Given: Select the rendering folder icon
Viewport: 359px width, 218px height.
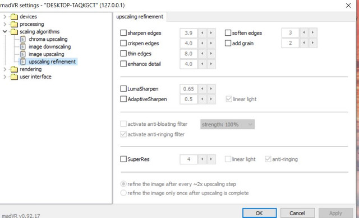Looking at the screenshot, I should tap(14, 69).
